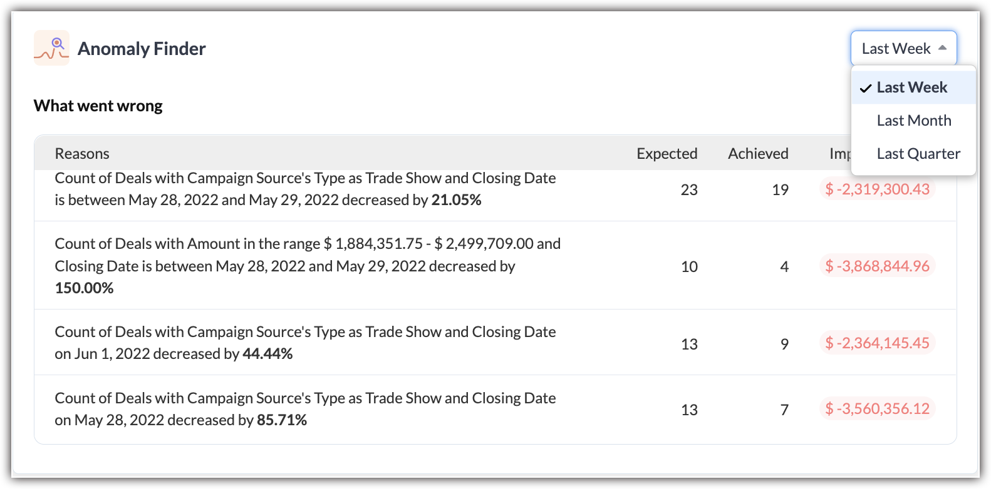
Task: Click the Expected column header
Action: point(667,154)
